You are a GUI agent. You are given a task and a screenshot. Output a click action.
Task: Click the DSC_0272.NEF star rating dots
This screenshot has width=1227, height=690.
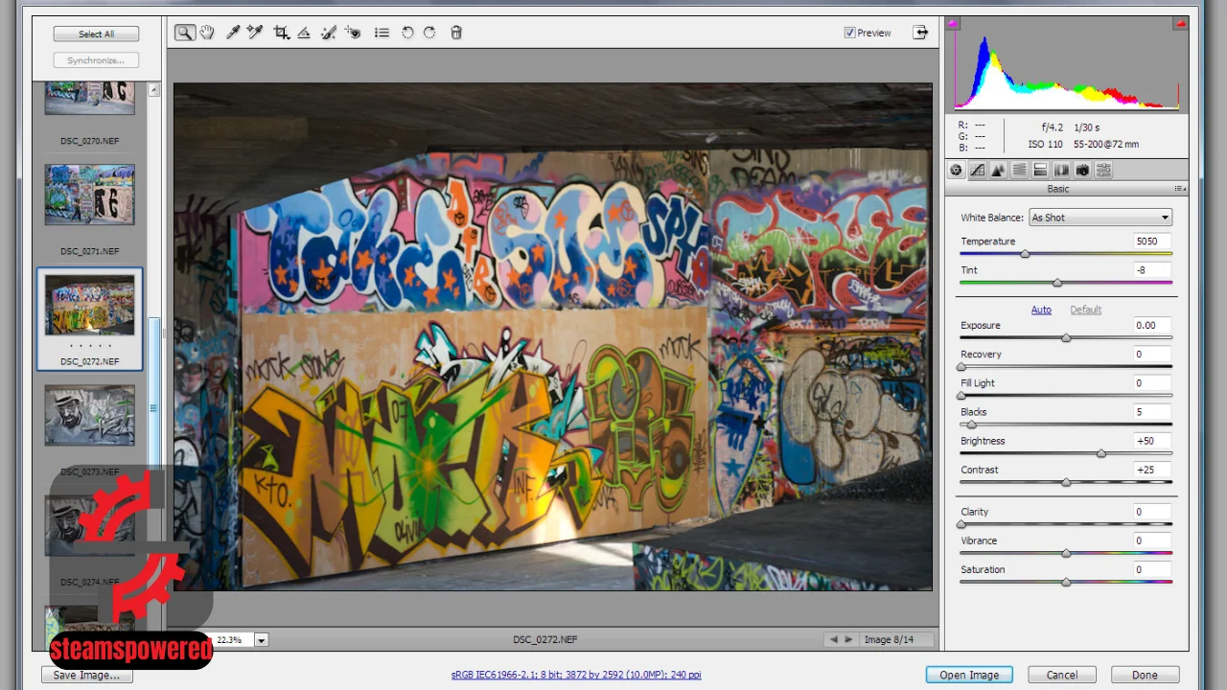pos(90,346)
